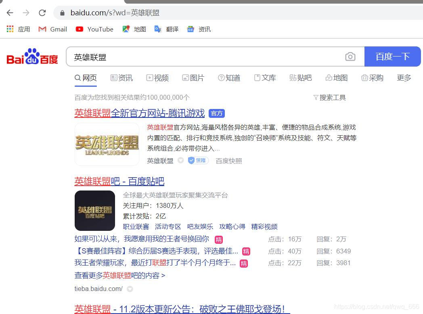
Task: Switch to the 视频 tab
Action: pyautogui.click(x=157, y=78)
